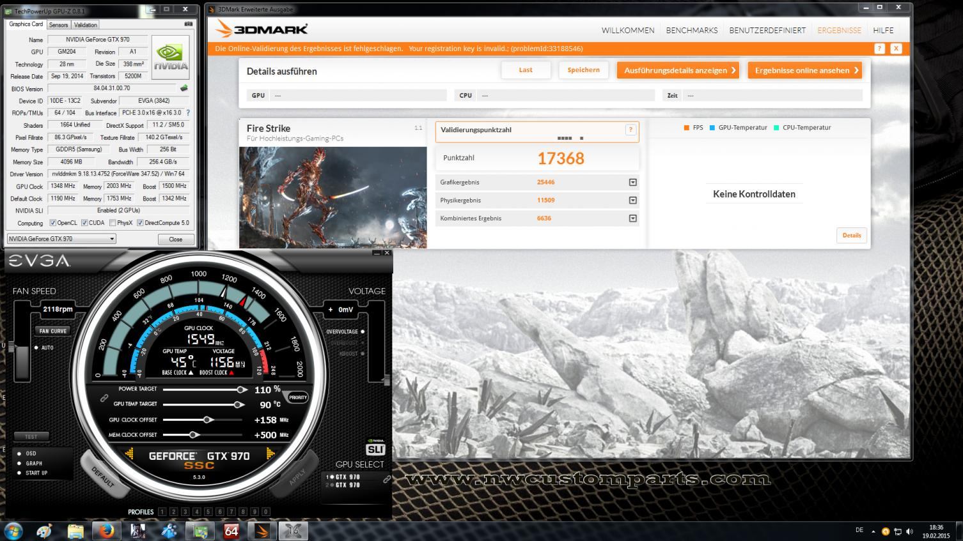Screen dimensions: 963x541
Task: Toggle the DirectCompute 5.0 checkbox
Action: [140, 223]
